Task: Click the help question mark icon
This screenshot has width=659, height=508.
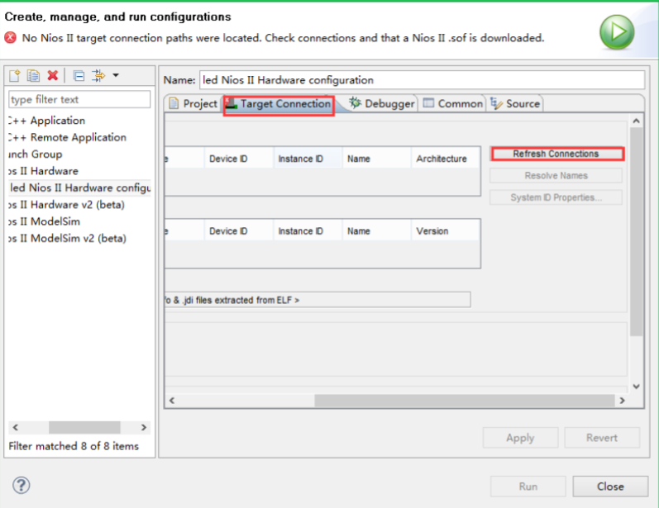Action: pyautogui.click(x=21, y=486)
